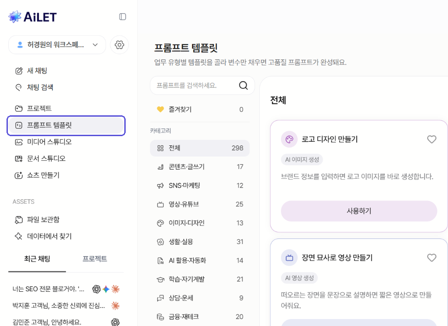
Task: Open chat '너는 SEO 전문 블로거야'
Action: coord(49,289)
